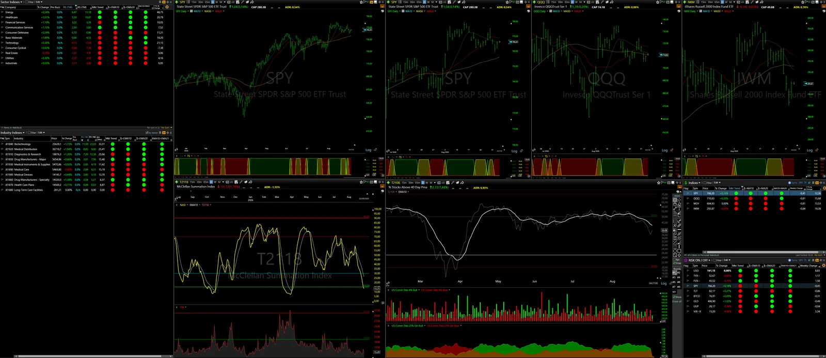Toggle the Filter checkbox in Indices watchlist
826x358 pixels.
(705, 182)
